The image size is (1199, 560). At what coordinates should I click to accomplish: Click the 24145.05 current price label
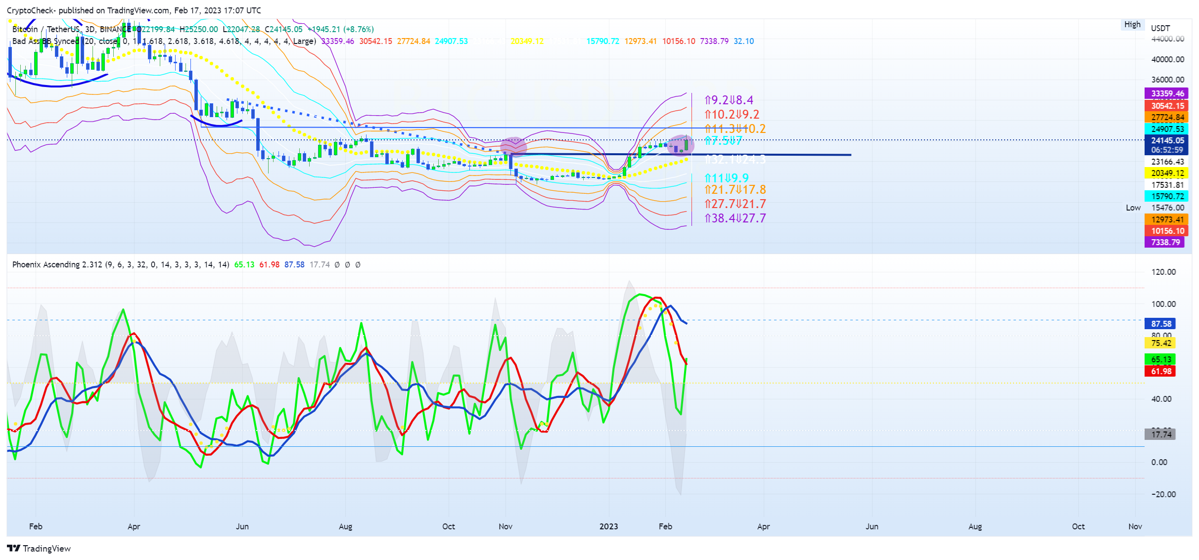[1166, 140]
